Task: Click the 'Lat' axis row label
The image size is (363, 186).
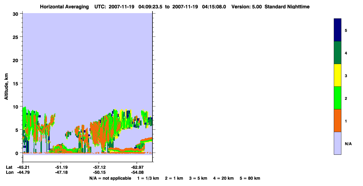Action: click(9, 167)
